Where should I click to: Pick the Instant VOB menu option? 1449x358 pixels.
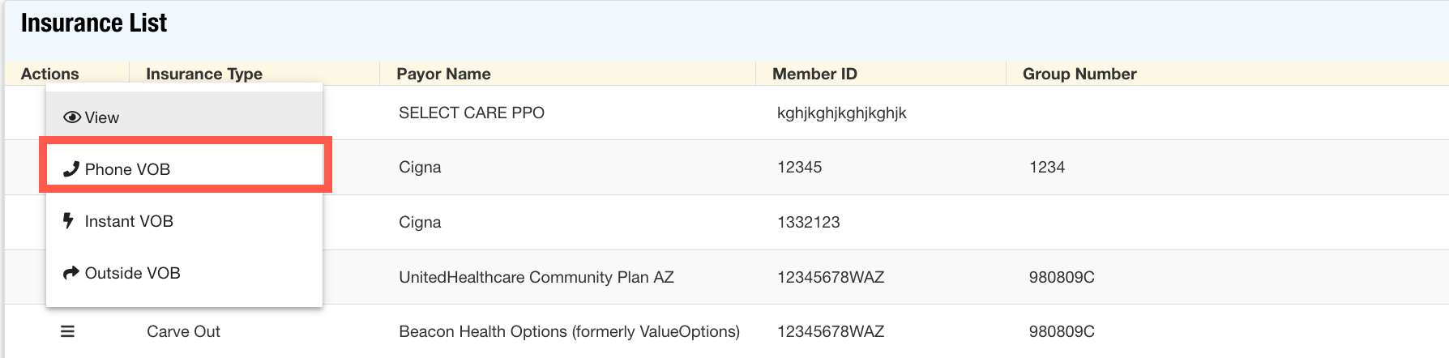point(129,221)
